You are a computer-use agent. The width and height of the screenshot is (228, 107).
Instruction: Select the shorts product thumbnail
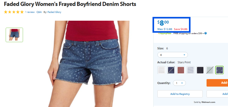pyautogui.click(x=14, y=35)
